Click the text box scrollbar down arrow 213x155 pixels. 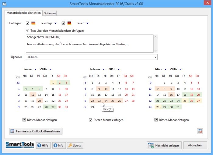point(155,51)
